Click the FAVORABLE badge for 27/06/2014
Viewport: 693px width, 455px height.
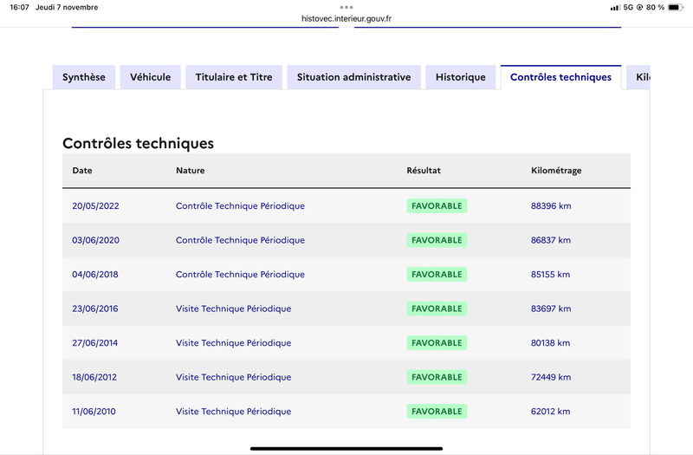437,343
